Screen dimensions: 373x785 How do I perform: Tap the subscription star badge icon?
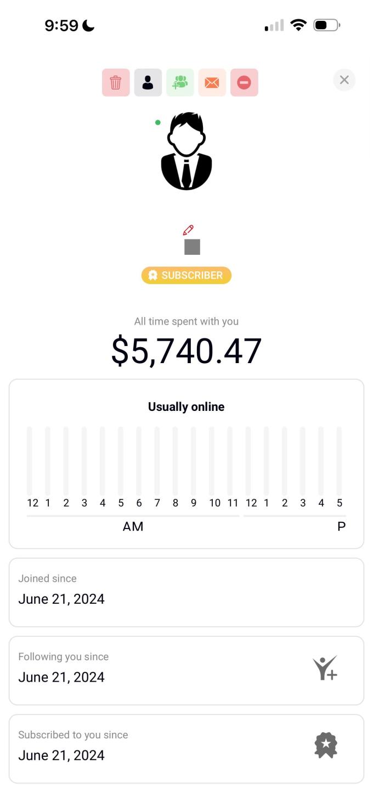click(326, 745)
